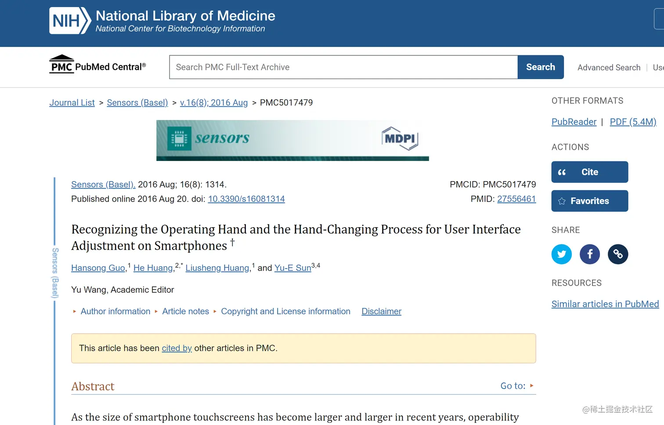Copy permalink with the link icon
Screen dimensions: 664x425
617,254
